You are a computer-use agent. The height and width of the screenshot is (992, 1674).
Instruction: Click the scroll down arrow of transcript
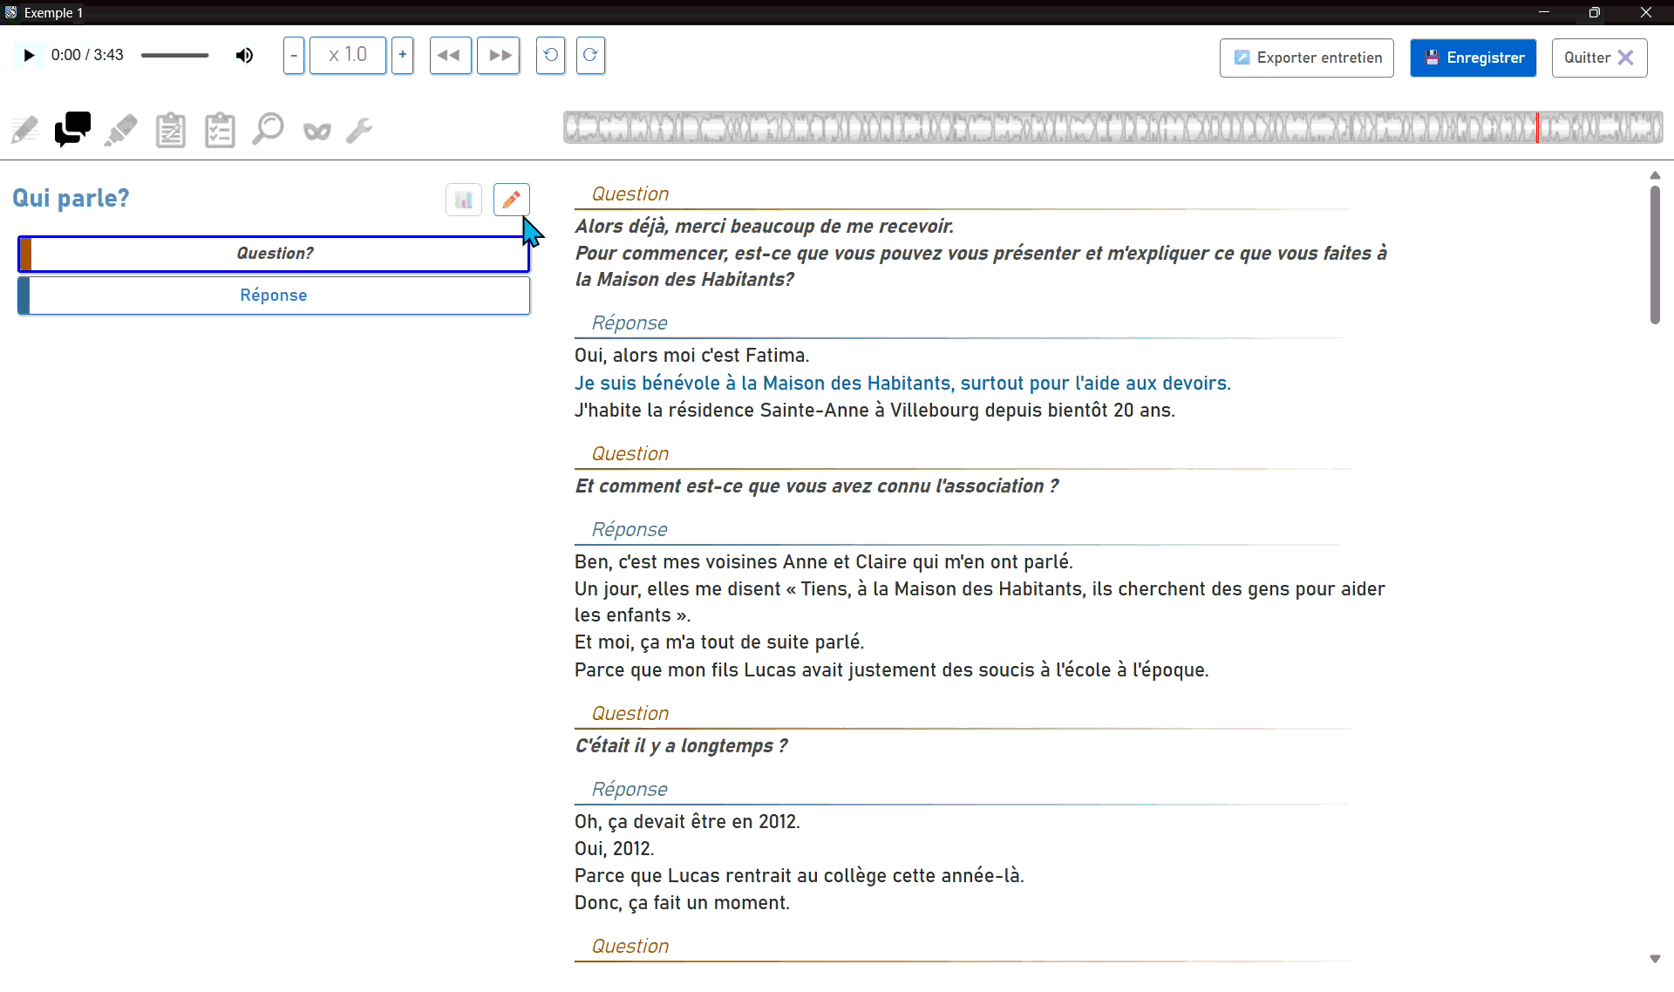[1655, 959]
